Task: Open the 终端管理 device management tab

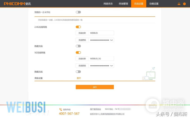Action: tap(123, 4)
